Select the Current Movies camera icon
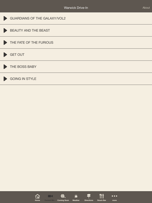152x203 pixels. coord(50,196)
